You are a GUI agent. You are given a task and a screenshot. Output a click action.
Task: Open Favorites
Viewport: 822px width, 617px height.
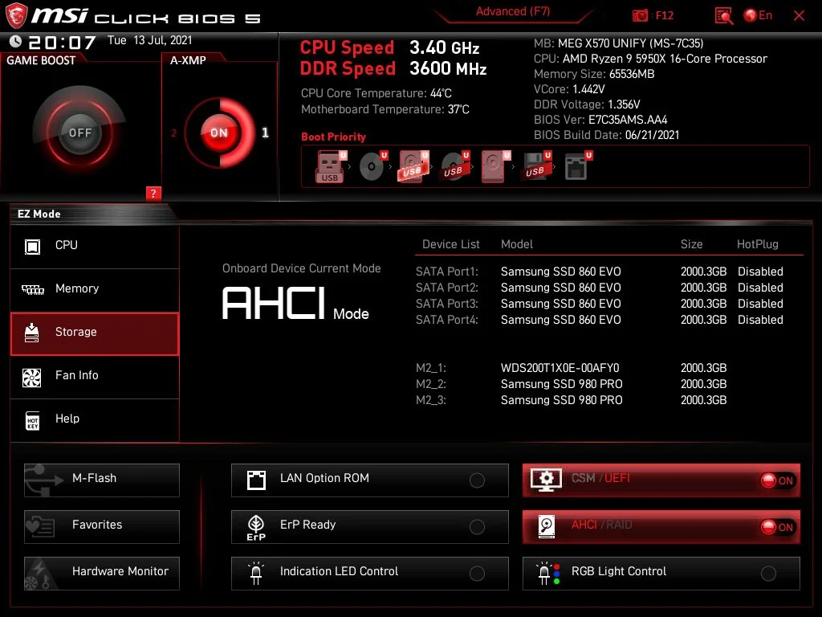pyautogui.click(x=102, y=526)
